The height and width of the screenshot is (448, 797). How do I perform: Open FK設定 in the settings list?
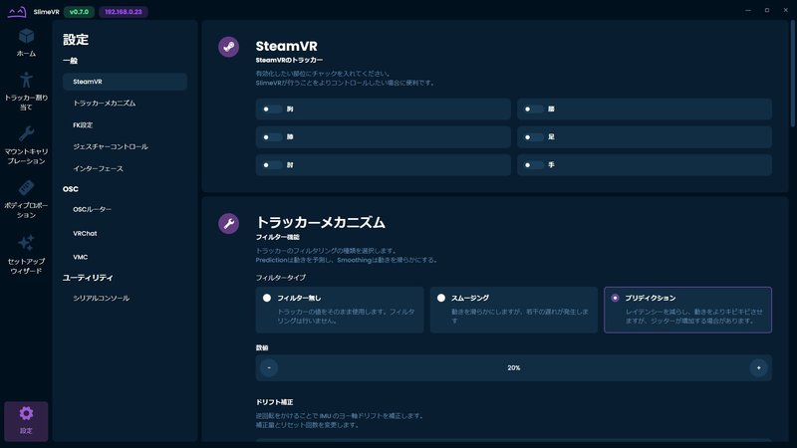tap(126, 125)
